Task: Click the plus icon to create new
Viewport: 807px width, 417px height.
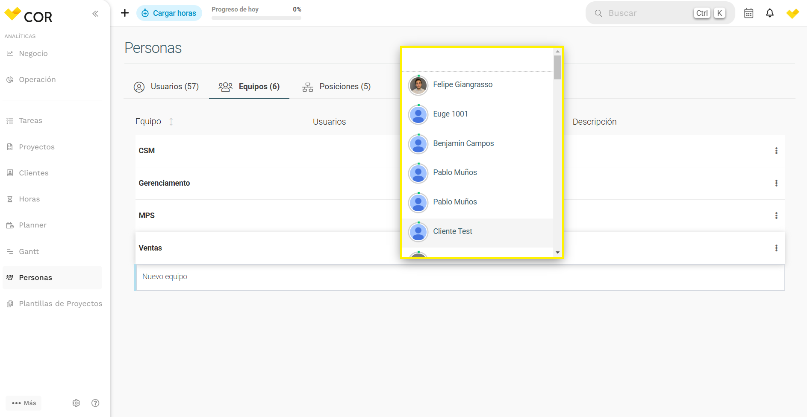Action: (x=125, y=13)
